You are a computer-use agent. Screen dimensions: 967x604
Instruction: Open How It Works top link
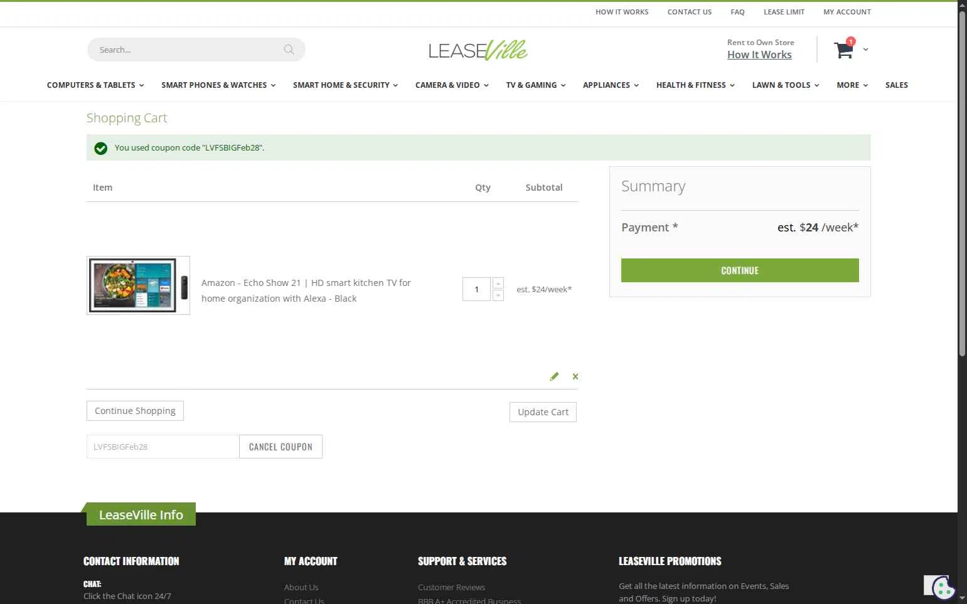pos(622,12)
